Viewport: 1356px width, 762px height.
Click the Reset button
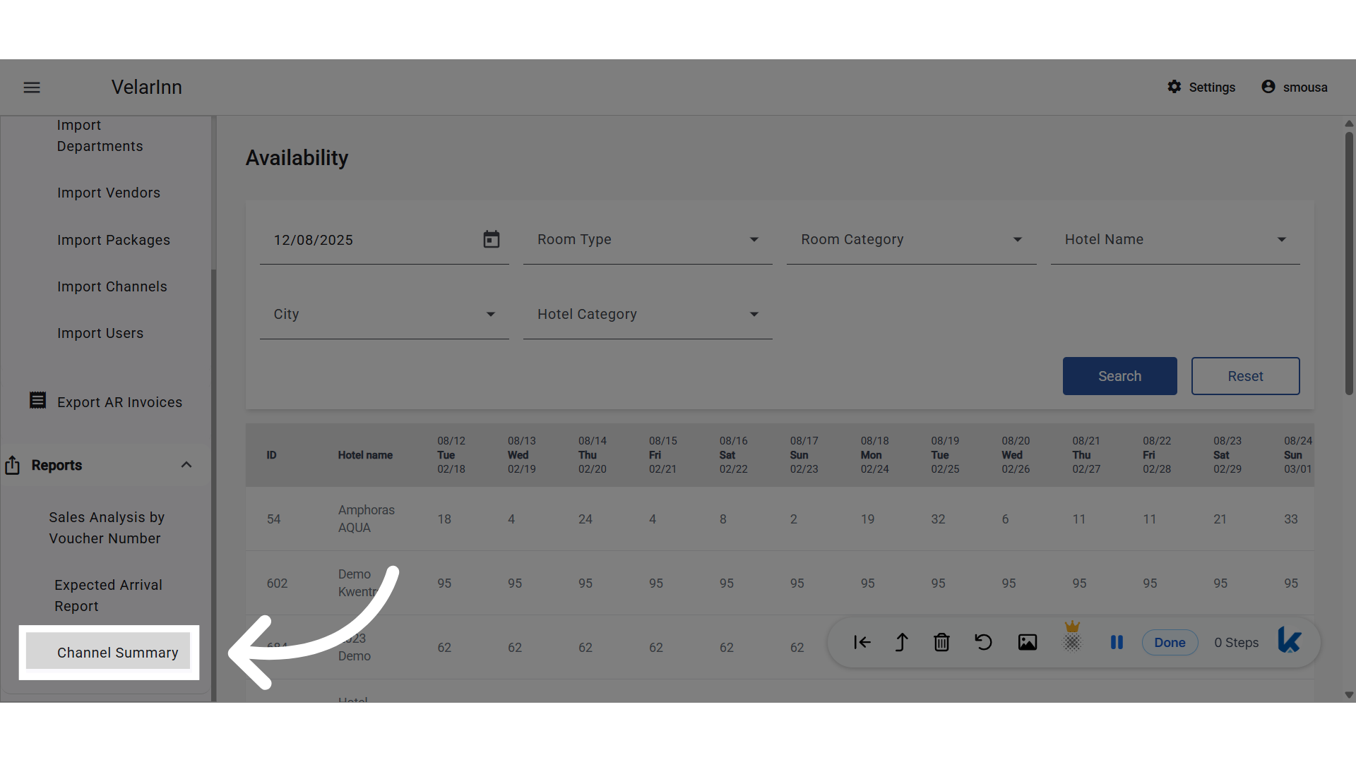pos(1246,376)
